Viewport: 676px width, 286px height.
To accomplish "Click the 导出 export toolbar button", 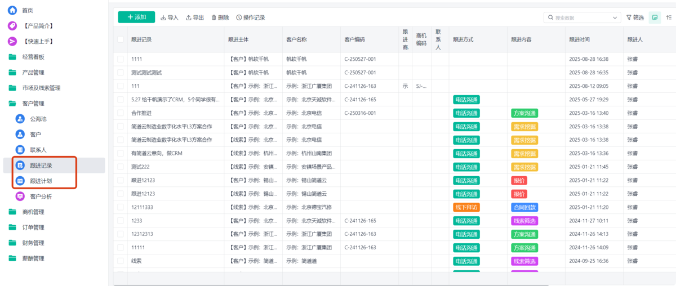I will (x=195, y=17).
